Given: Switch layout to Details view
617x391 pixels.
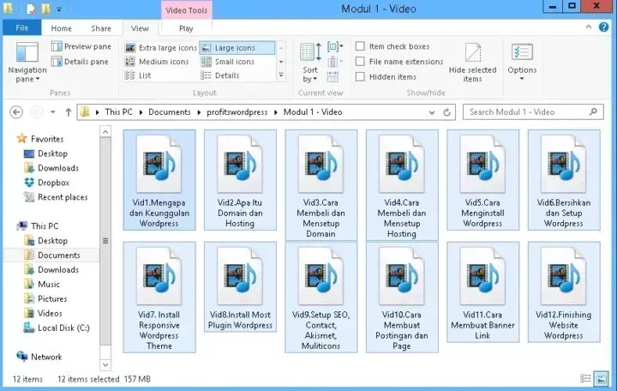Looking at the screenshot, I should click(x=220, y=75).
